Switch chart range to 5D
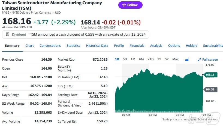This screenshot has height=128, width=223. [x=125, y=59]
